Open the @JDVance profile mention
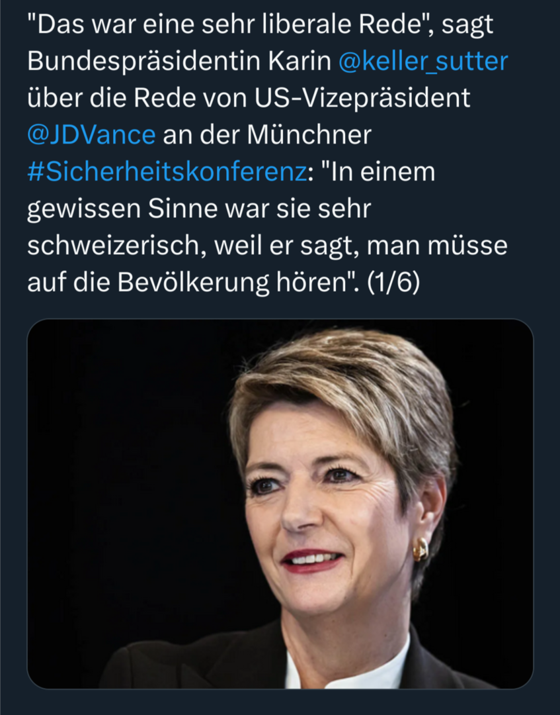 [x=91, y=134]
